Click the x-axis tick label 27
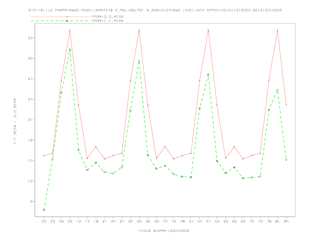The height and width of the screenshot is (241, 312). click(x=122, y=221)
